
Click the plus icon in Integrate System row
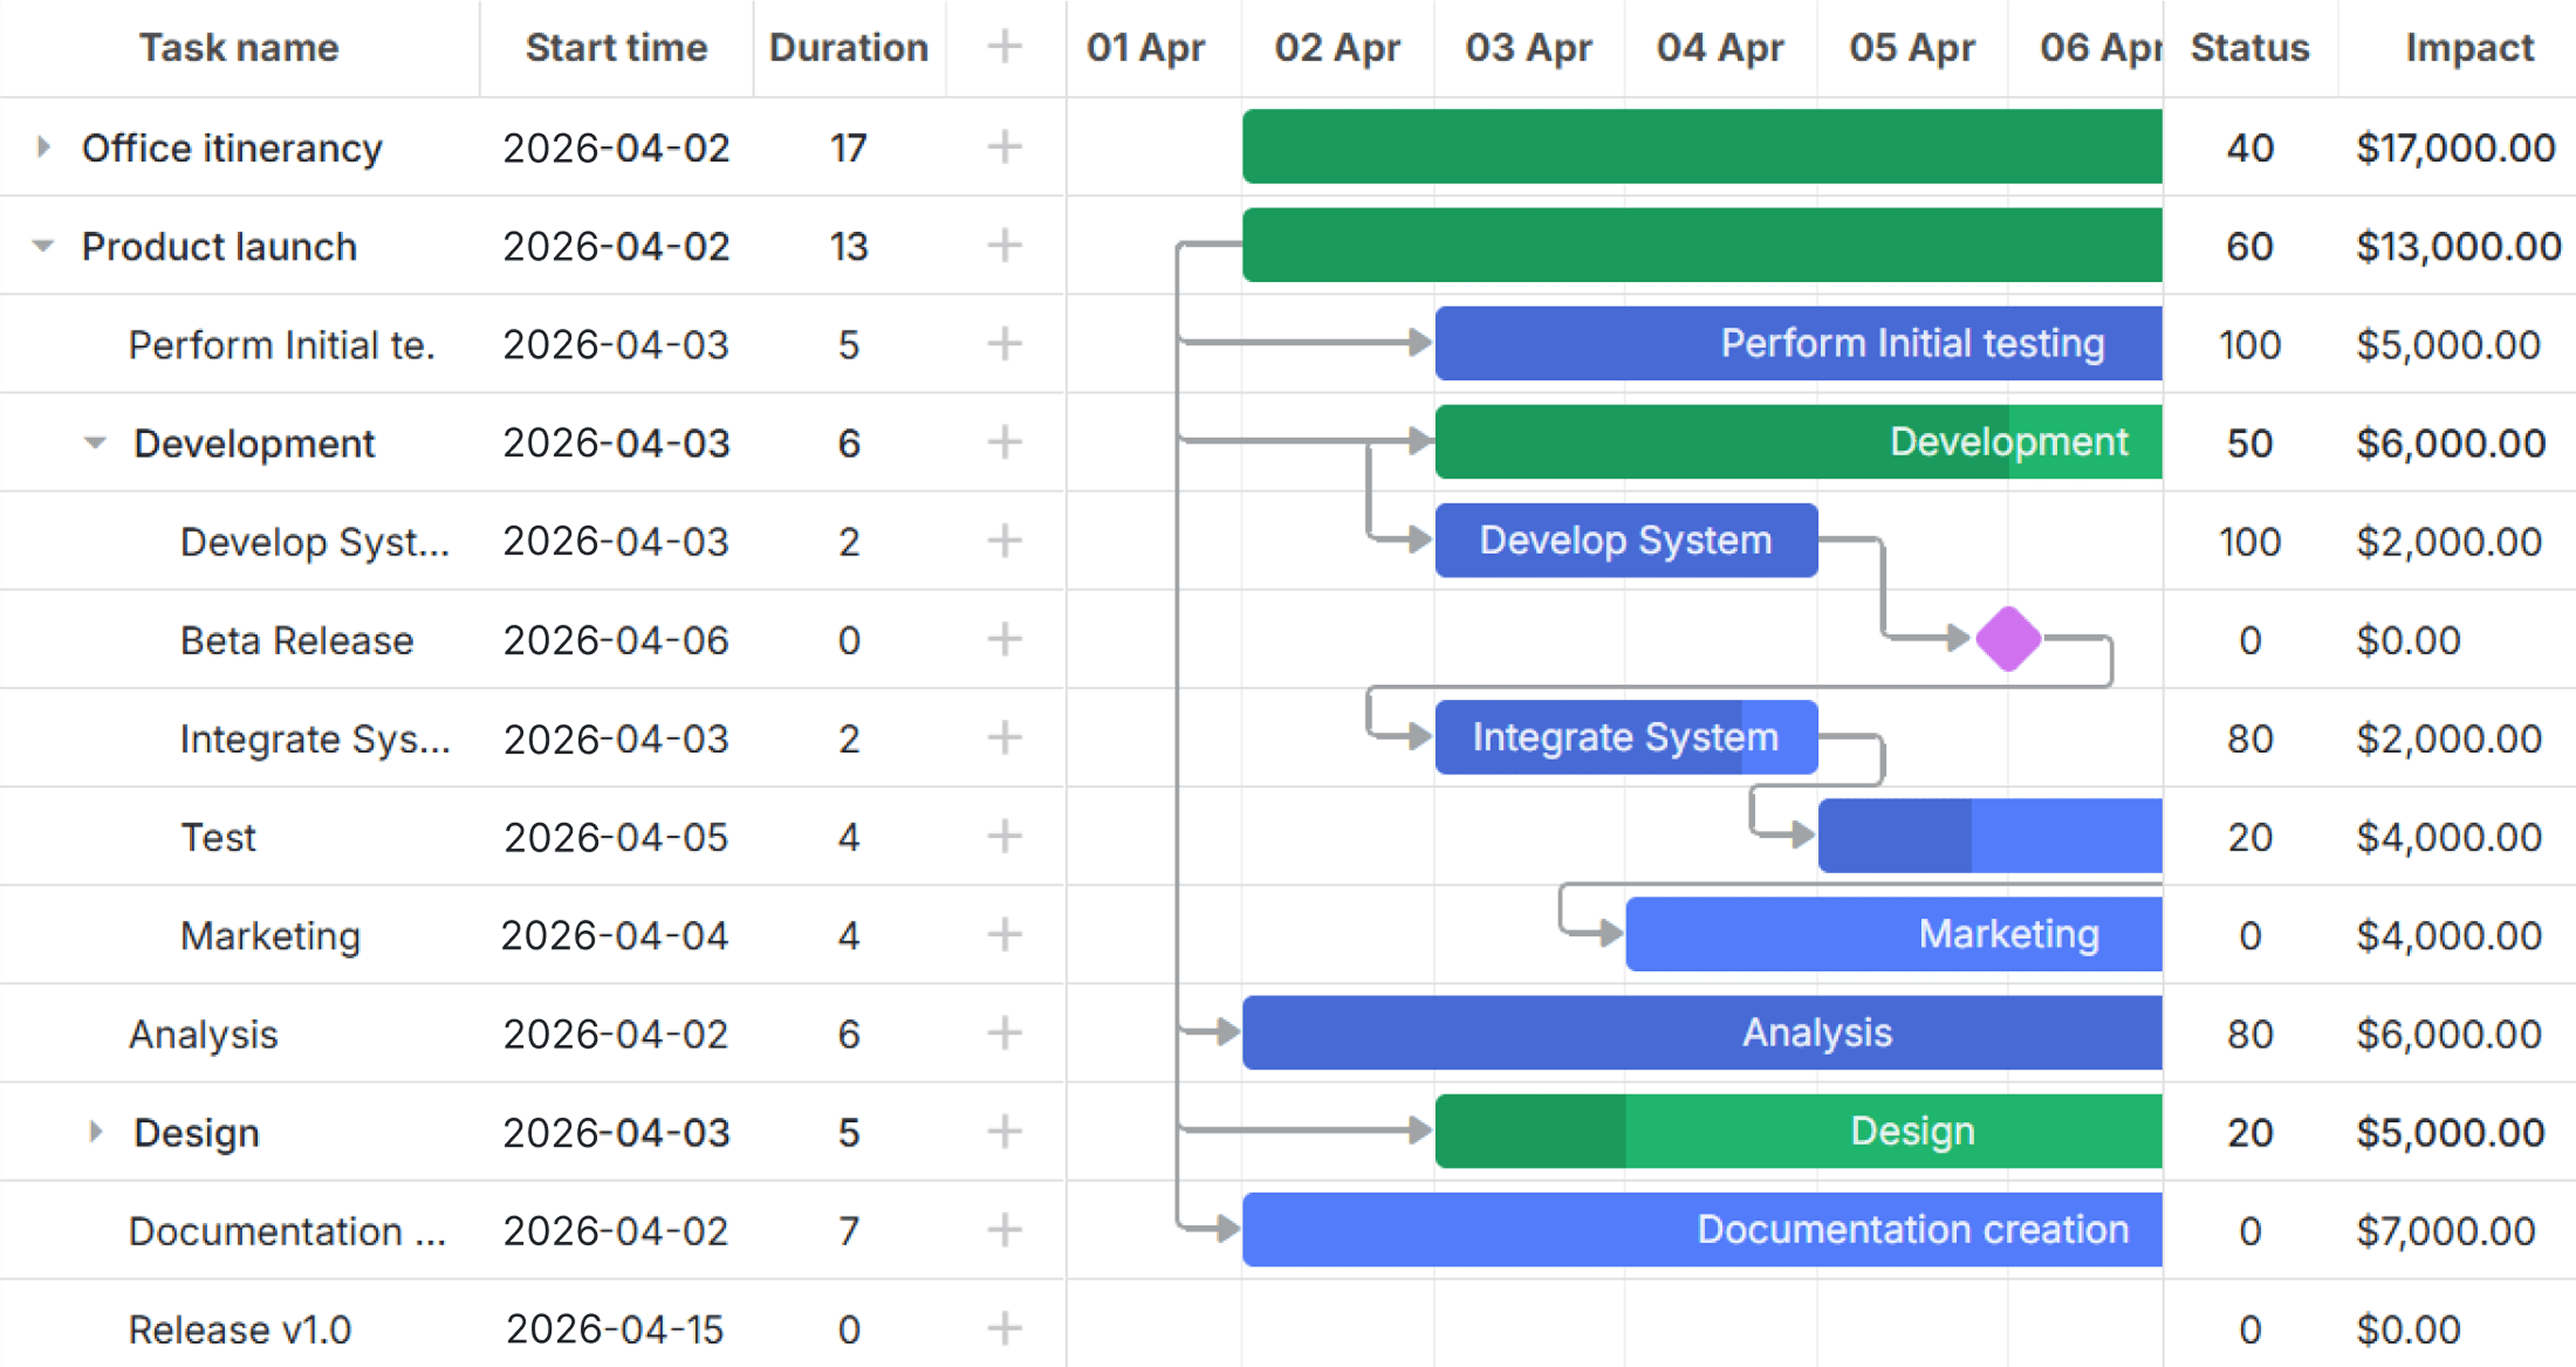1004,737
